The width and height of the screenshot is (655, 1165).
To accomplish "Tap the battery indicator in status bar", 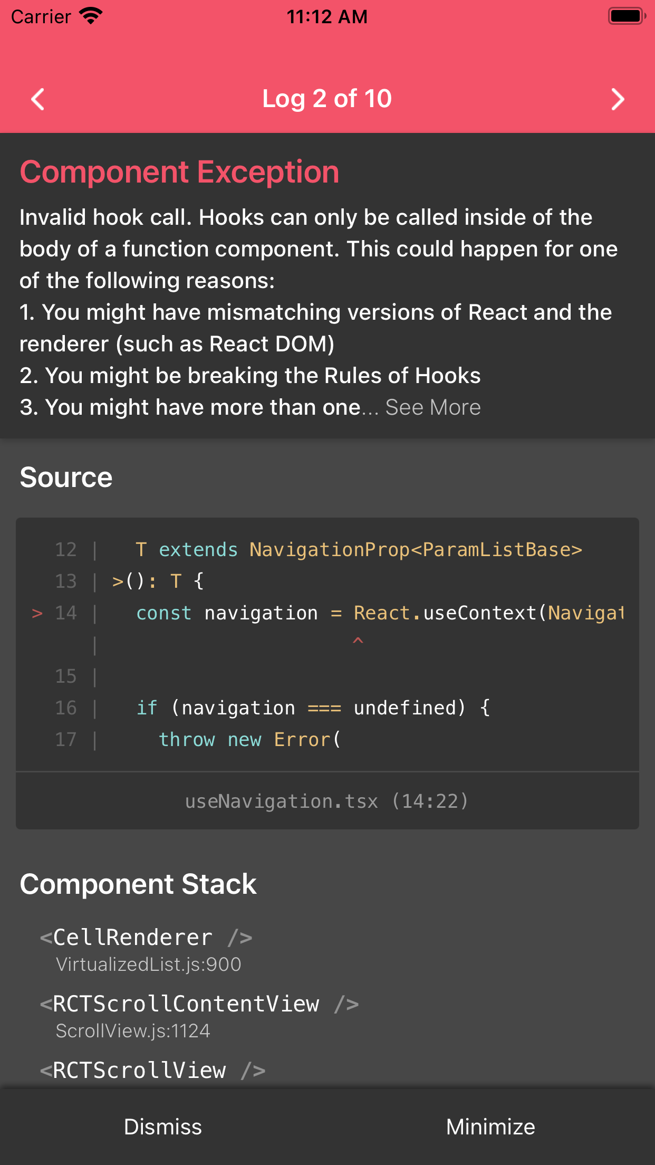I will [625, 16].
